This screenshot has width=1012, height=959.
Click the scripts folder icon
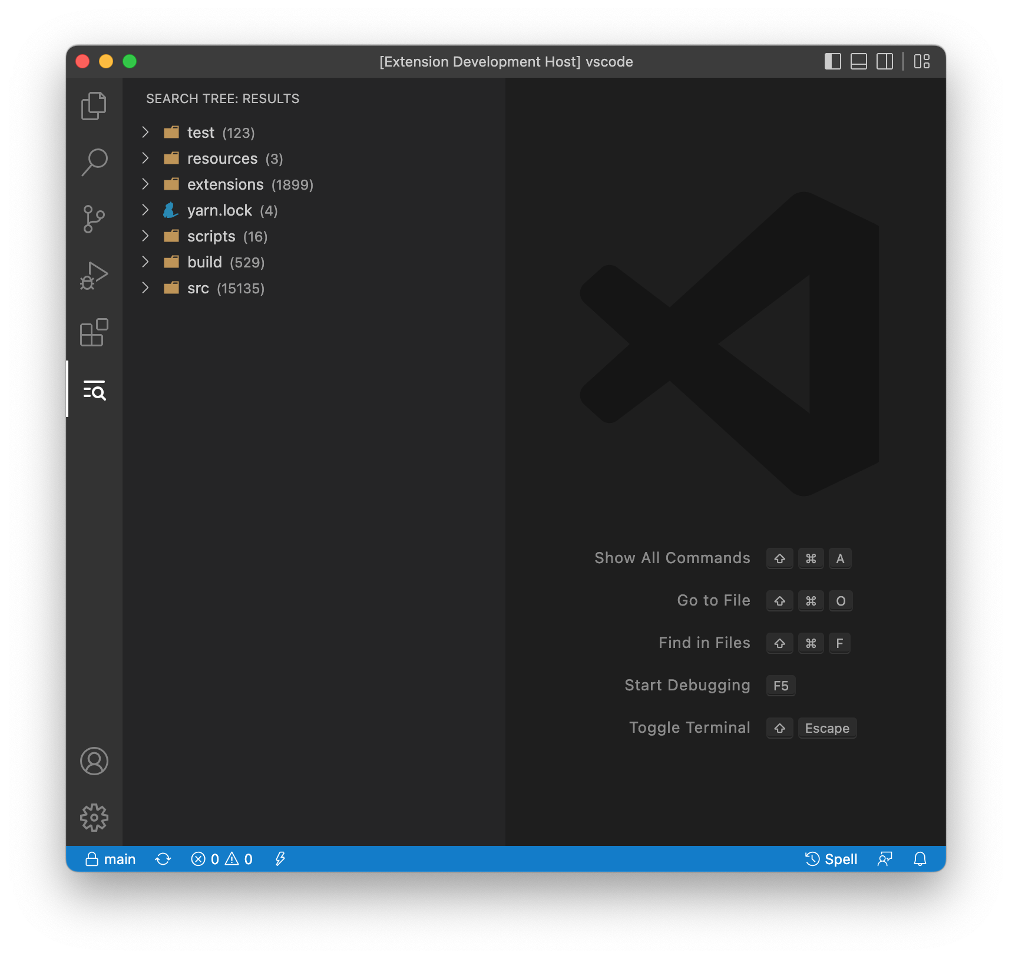coord(171,236)
